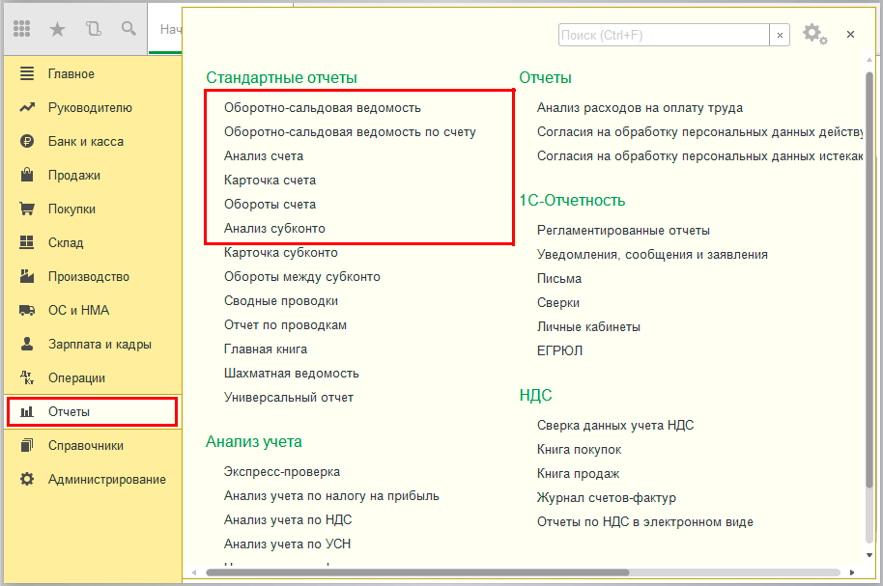Click the scroll down arrow

[x=869, y=555]
